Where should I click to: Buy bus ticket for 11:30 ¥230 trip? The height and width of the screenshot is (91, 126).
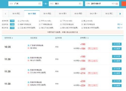point(117,81)
